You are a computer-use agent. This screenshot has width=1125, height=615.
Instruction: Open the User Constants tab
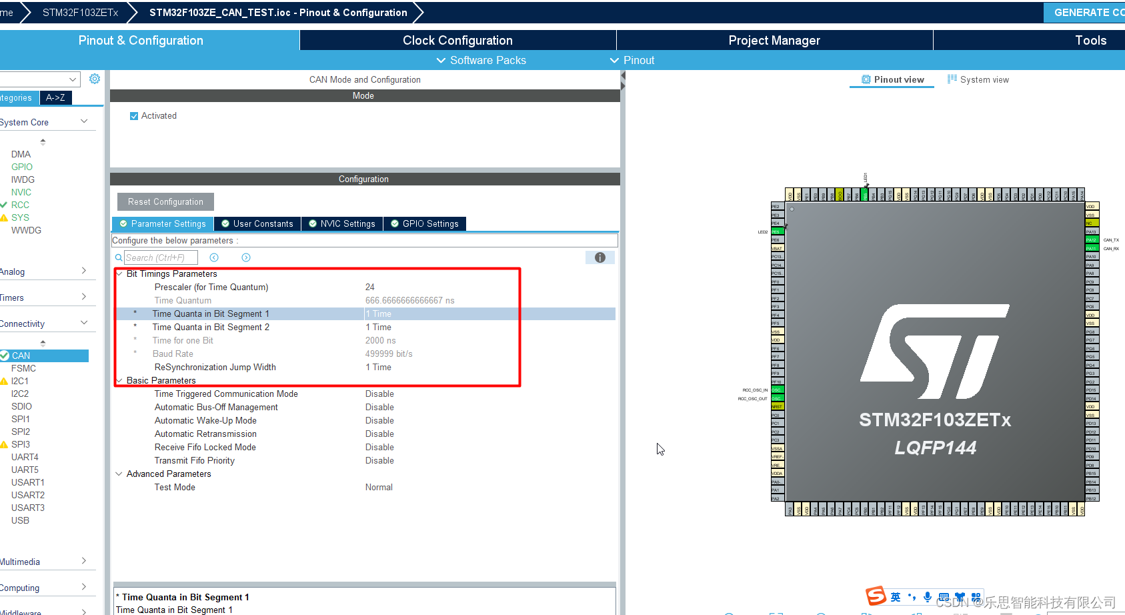257,223
